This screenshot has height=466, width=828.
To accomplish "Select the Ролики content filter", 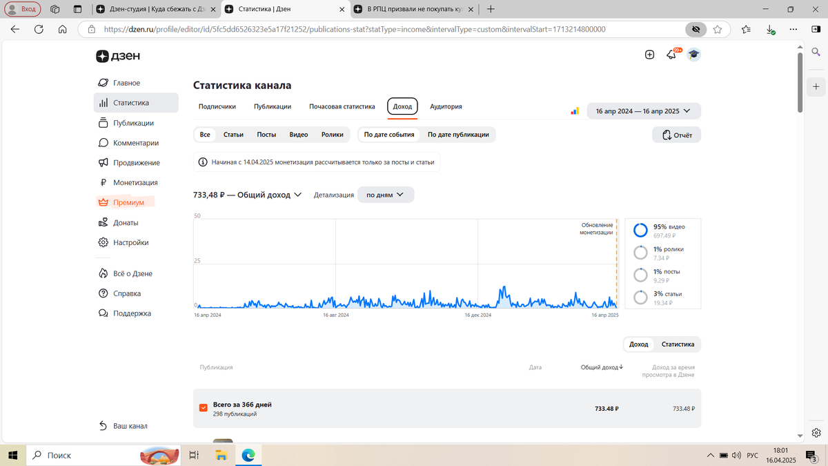I will coord(333,135).
